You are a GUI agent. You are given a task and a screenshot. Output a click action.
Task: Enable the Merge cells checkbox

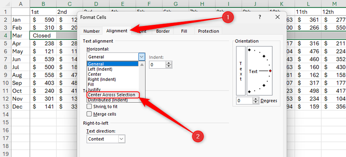[89, 114]
